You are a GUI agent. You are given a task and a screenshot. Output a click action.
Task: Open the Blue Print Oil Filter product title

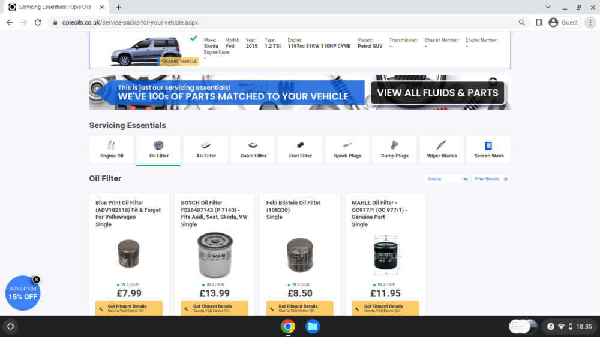point(128,213)
